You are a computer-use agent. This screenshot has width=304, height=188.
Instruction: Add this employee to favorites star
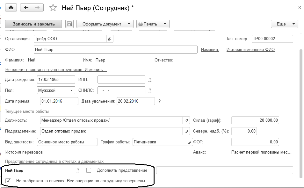click(x=53, y=8)
